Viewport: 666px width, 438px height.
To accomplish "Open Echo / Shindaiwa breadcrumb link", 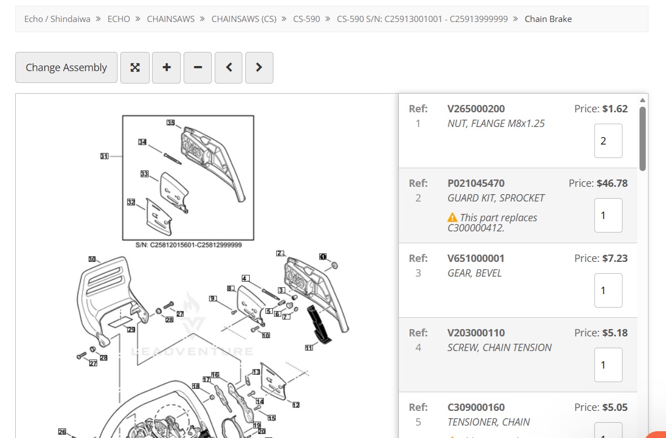I will 57,19.
